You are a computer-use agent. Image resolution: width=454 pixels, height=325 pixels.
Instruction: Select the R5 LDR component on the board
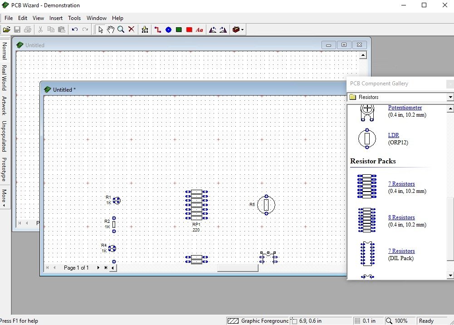266,205
